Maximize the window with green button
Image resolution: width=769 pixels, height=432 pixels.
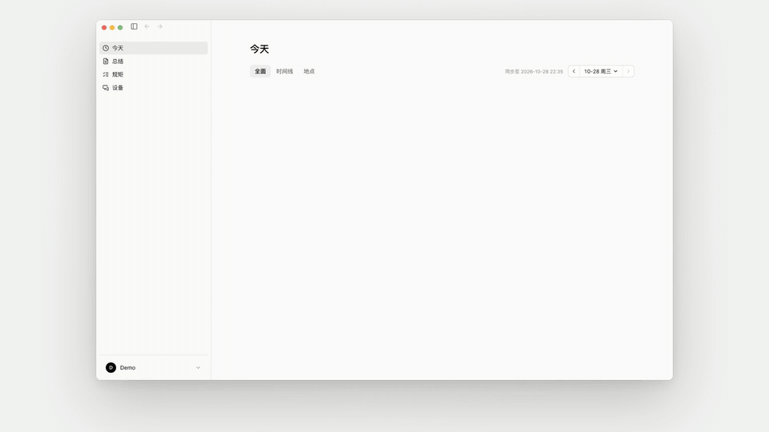coord(120,27)
